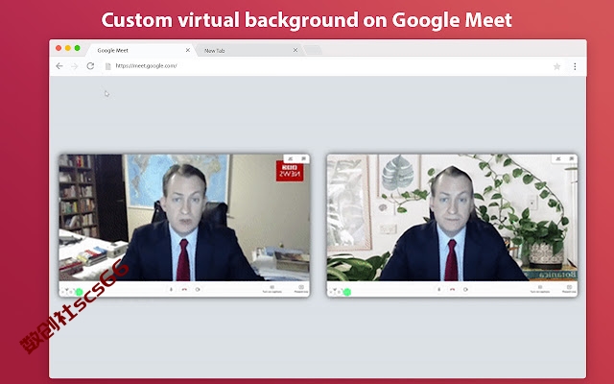Close the New Tab tab
This screenshot has width=614, height=384.
point(295,50)
